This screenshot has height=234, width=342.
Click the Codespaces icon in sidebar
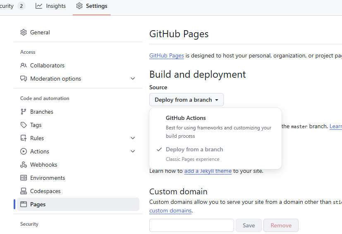[24, 191]
